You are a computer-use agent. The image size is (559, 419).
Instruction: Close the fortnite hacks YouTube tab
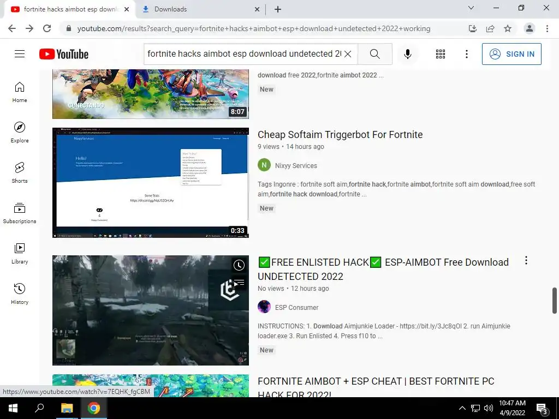[x=127, y=10]
